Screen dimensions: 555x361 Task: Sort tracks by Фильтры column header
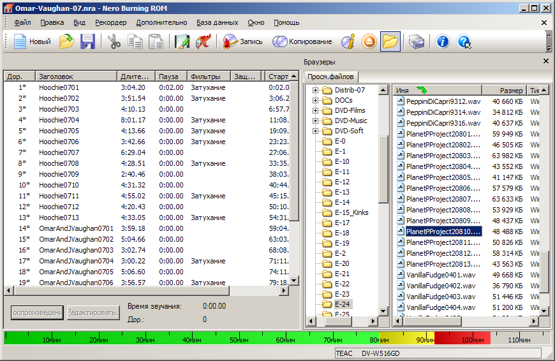[209, 76]
